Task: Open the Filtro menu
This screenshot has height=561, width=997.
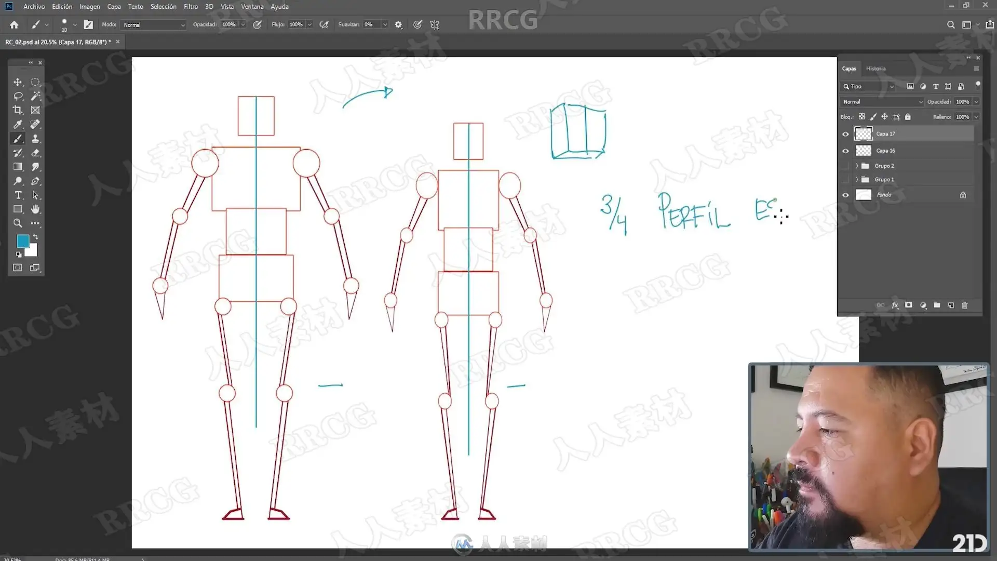Action: pos(191,7)
